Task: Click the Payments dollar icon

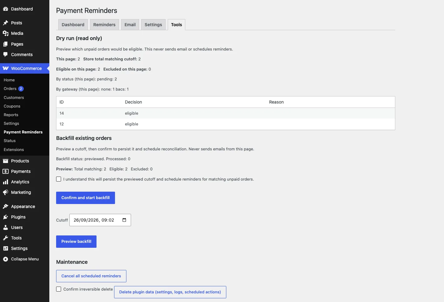Action: pyautogui.click(x=6, y=171)
